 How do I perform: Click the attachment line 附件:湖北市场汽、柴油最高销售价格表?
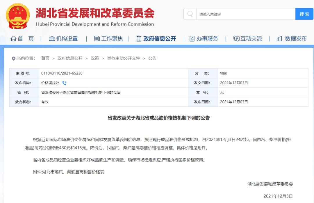click(x=69, y=172)
